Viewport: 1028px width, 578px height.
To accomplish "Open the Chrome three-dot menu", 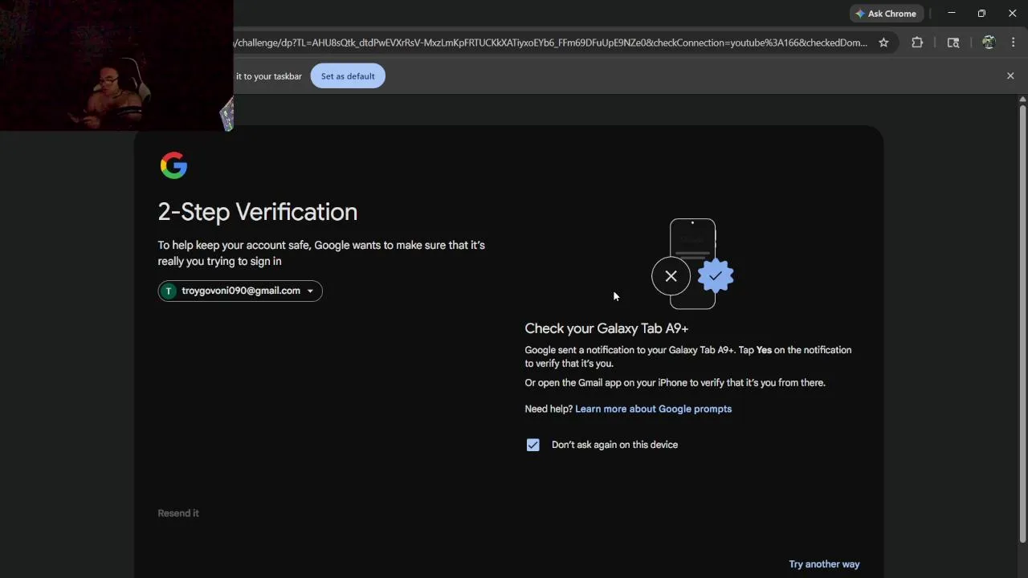I will (x=1014, y=43).
